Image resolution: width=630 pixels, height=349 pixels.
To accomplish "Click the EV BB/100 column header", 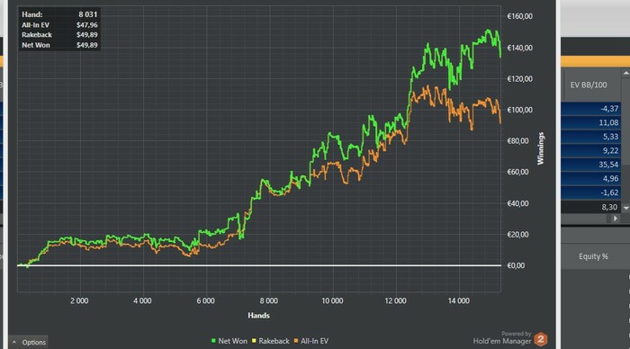I will pos(589,85).
